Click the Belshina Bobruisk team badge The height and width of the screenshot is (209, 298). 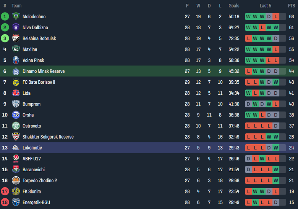(16, 38)
